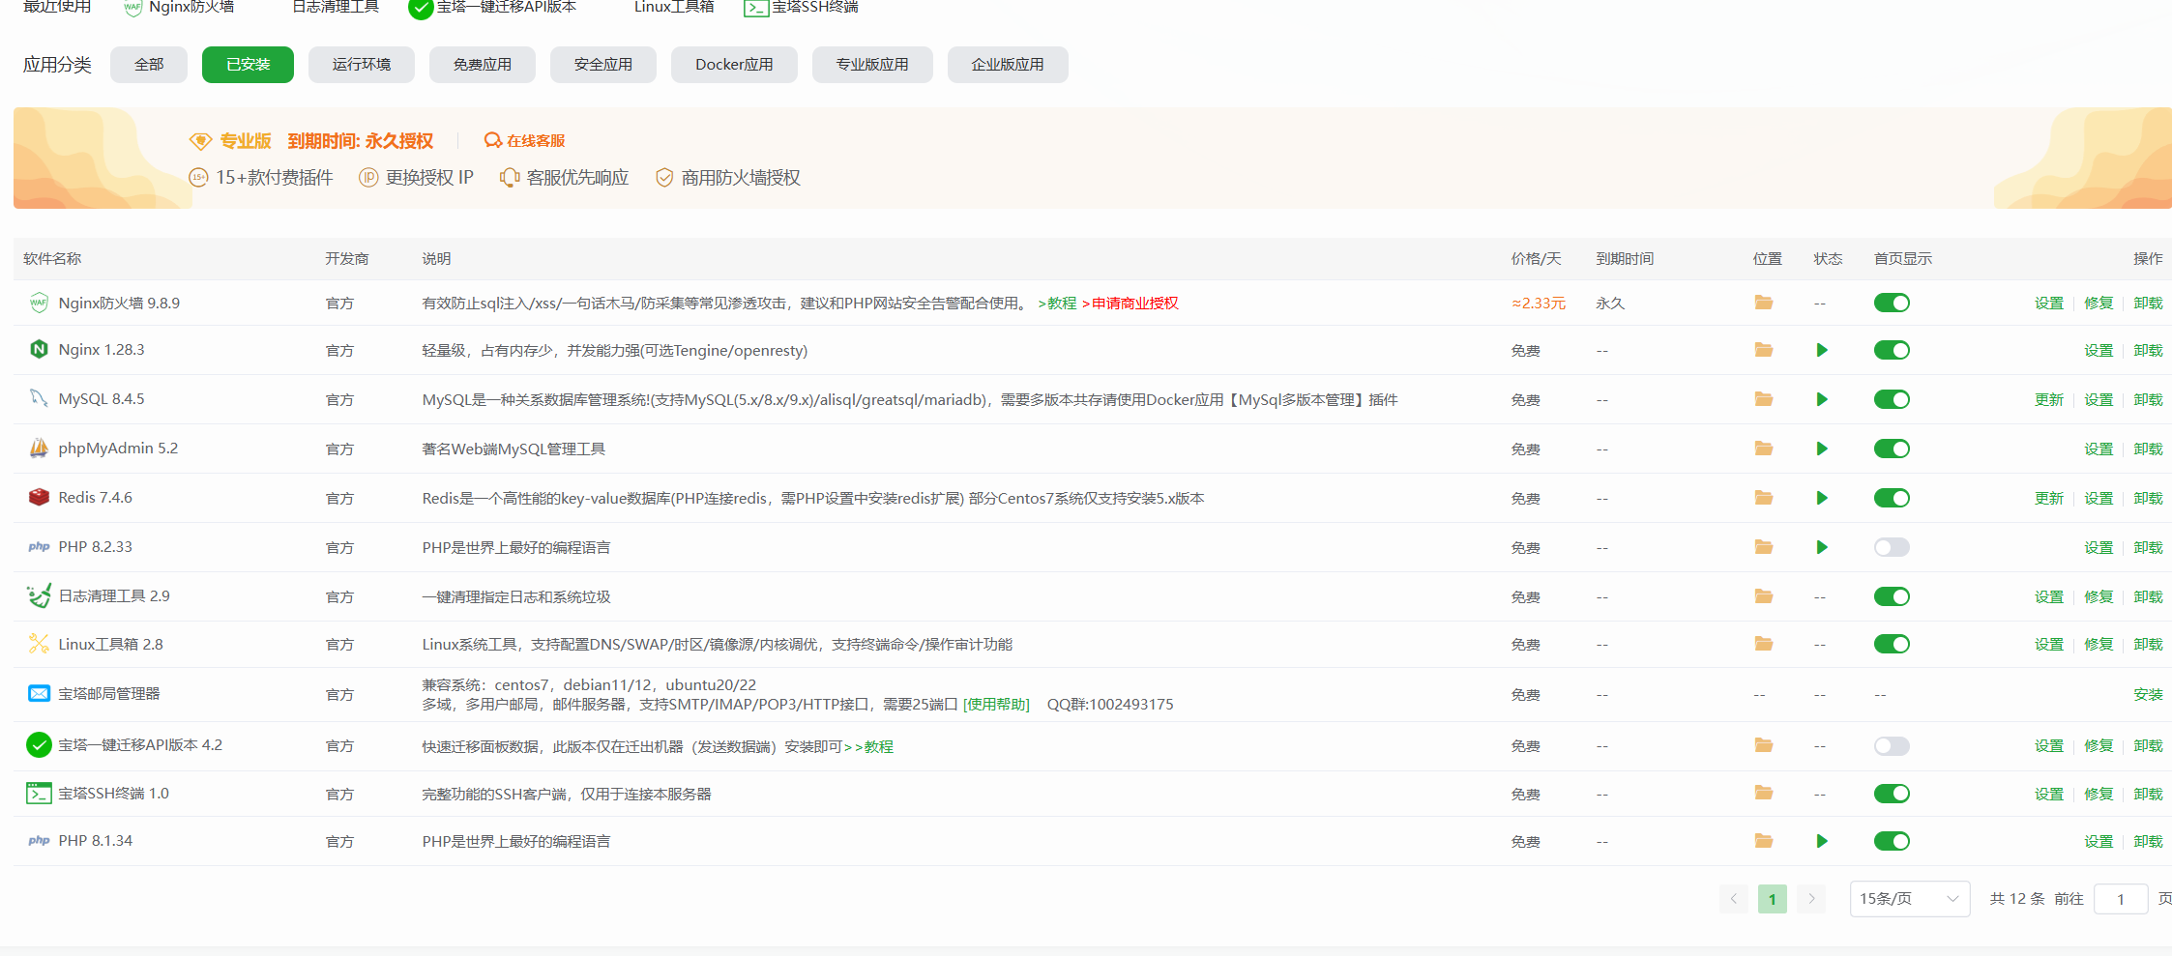
Task: Click the 使用帮助 link for 宝塔邮局管理器
Action: click(x=996, y=704)
